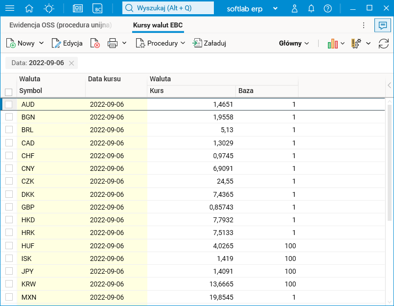
Task: Click into the Wyszukaj search field
Action: coord(168,8)
